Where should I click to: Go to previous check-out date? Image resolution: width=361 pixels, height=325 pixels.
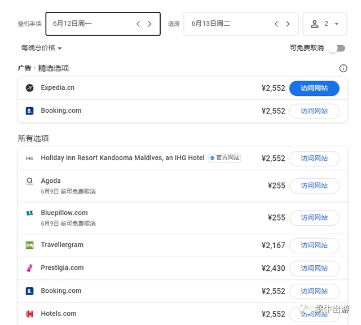tap(276, 24)
